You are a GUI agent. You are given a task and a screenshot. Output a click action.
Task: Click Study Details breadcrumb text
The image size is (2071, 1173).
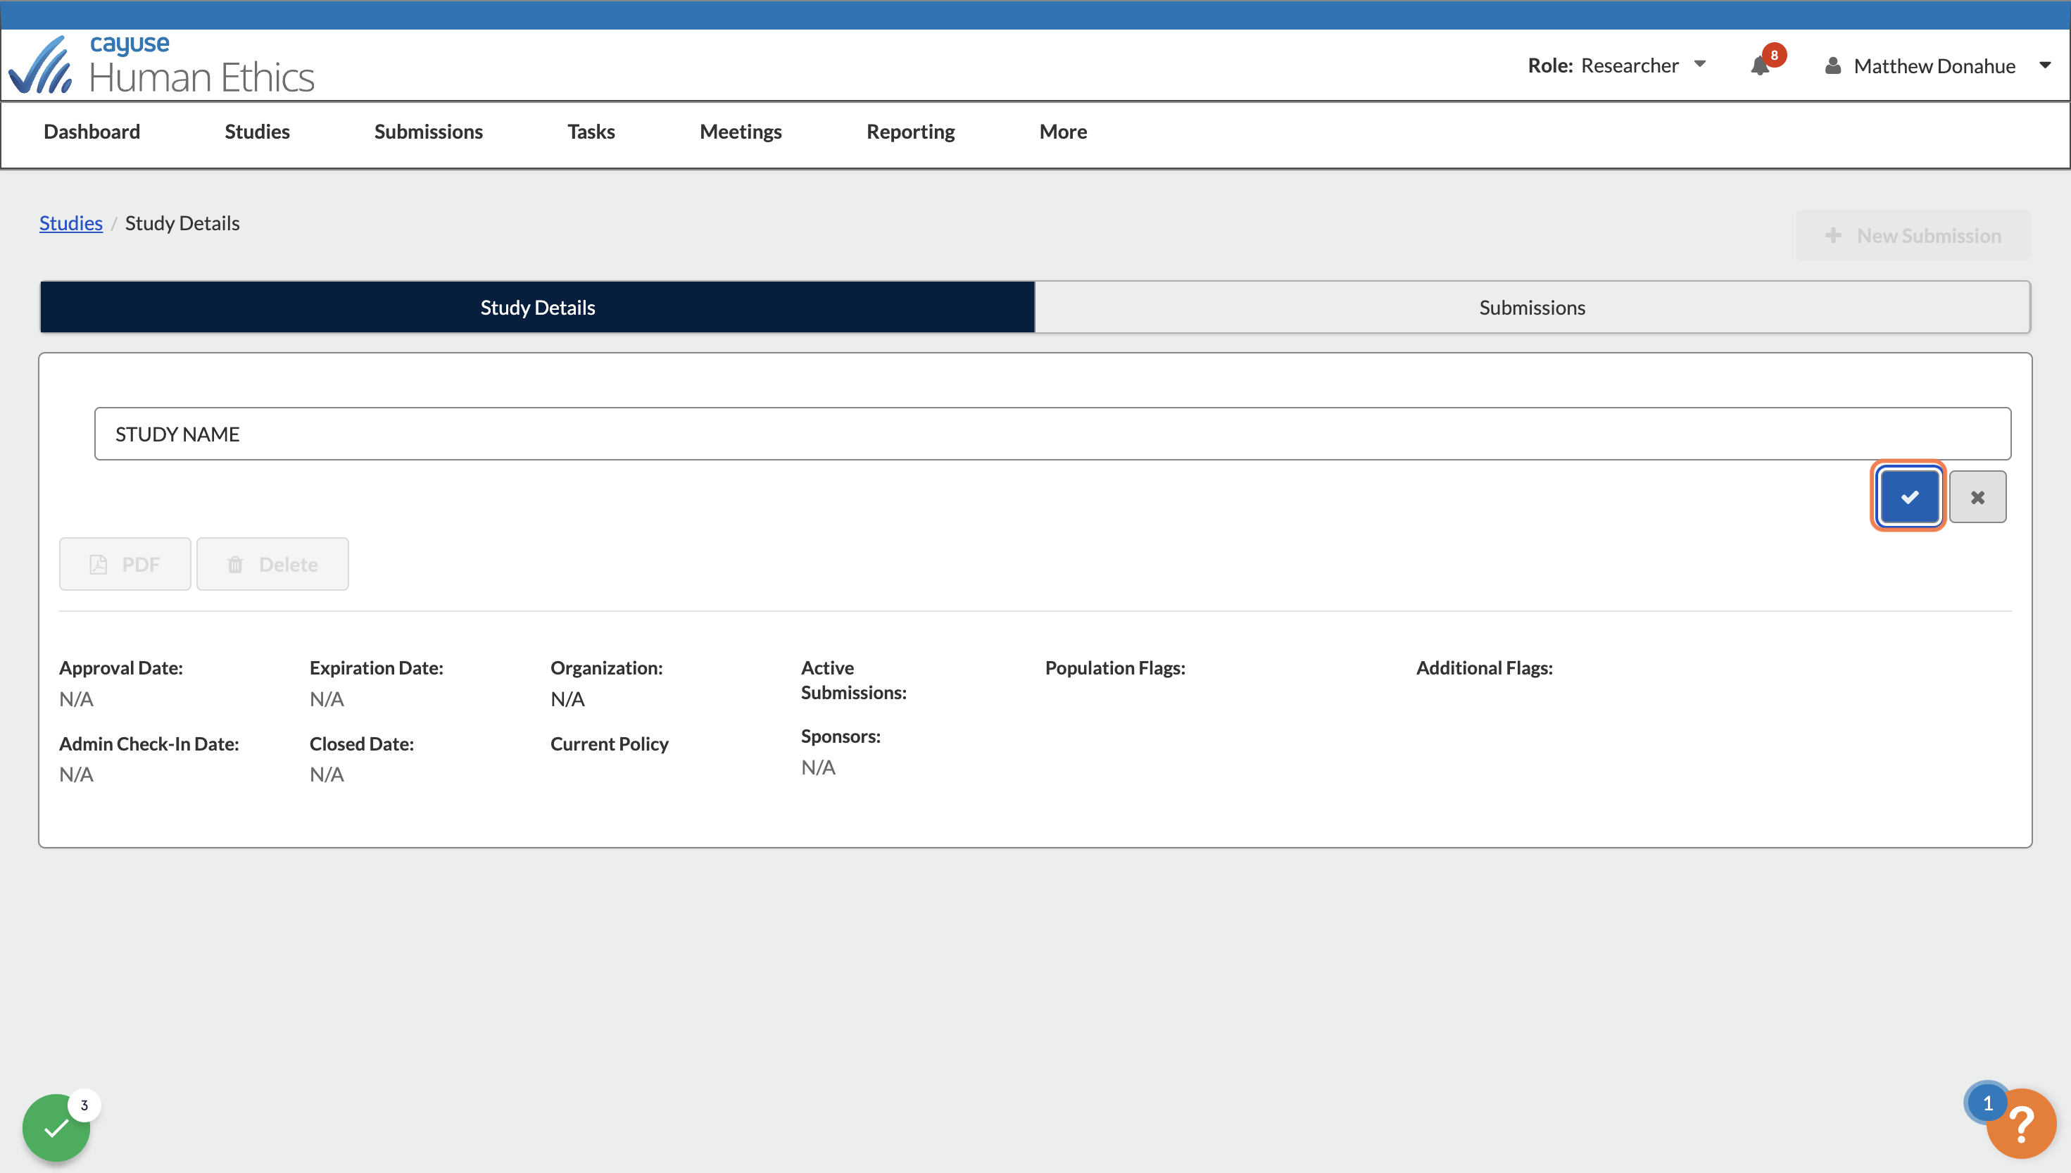[182, 223]
